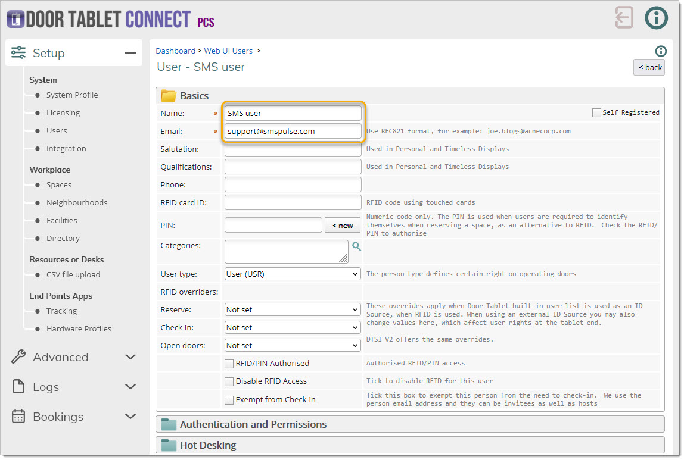Click the Advanced wrench icon

tap(18, 357)
